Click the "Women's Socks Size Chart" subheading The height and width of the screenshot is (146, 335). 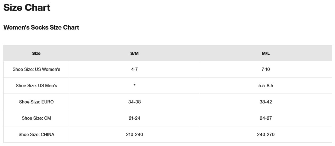coord(41,27)
